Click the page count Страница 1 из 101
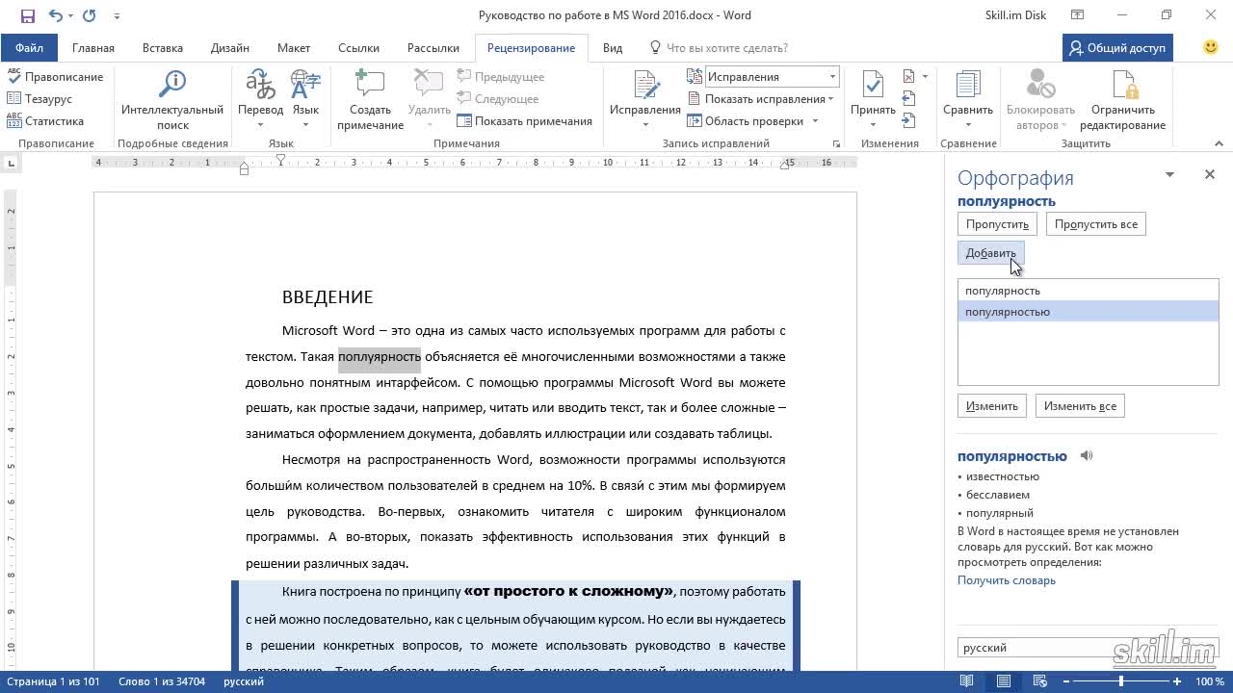The height and width of the screenshot is (693, 1233). pyautogui.click(x=54, y=681)
